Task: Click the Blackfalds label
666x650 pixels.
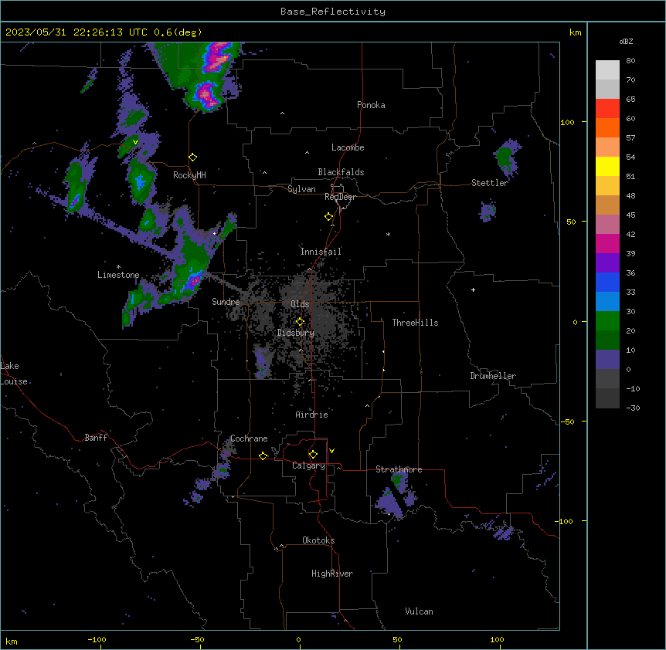Action: click(341, 172)
